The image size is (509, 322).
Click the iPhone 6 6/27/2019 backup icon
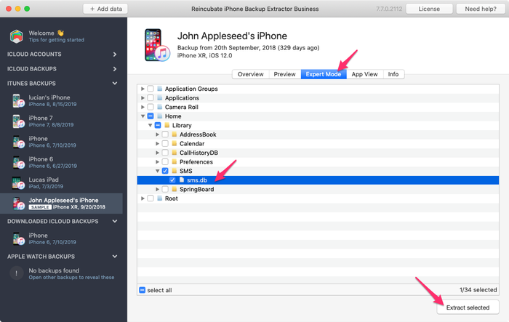18,162
